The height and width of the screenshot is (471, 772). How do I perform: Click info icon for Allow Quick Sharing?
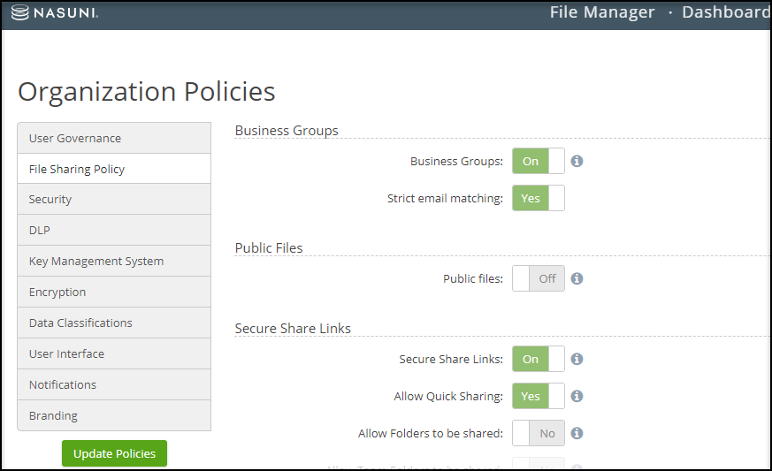click(577, 397)
